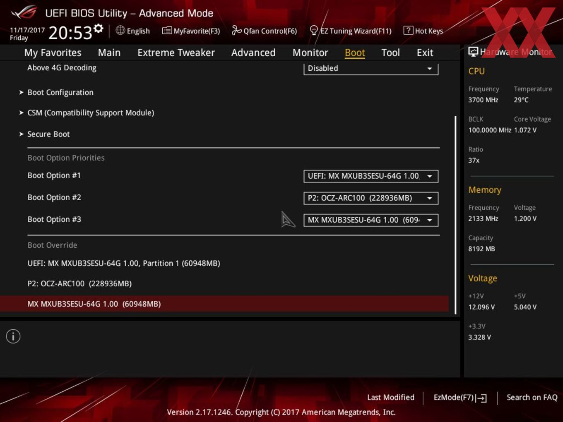Click the 20:53 clock time

[70, 33]
